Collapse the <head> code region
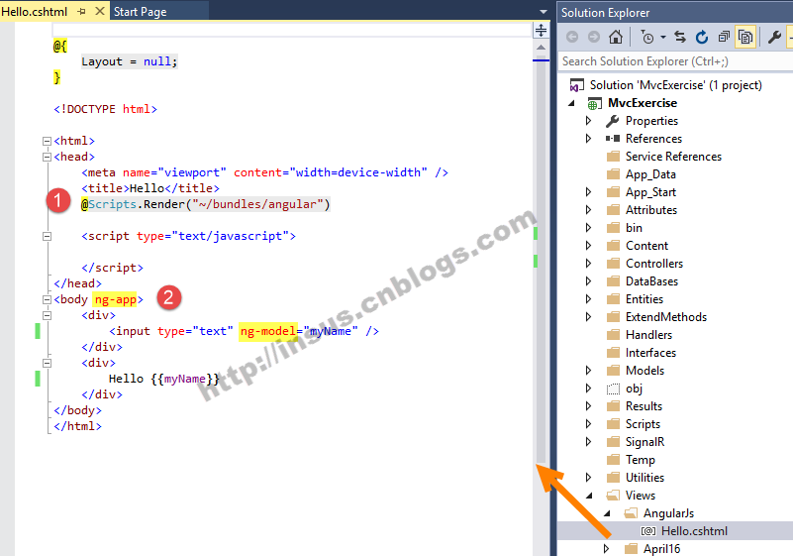 [48, 157]
